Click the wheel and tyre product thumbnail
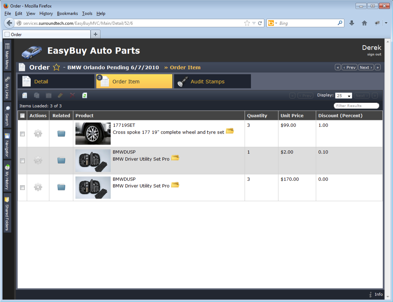 (93, 133)
